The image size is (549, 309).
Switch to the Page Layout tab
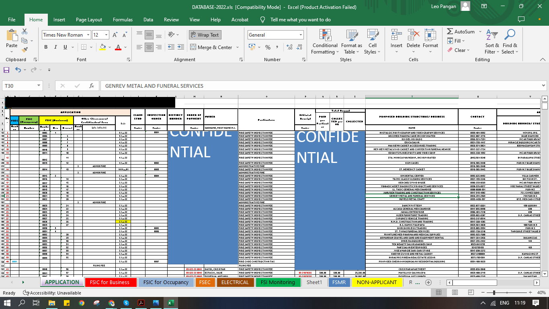(89, 19)
